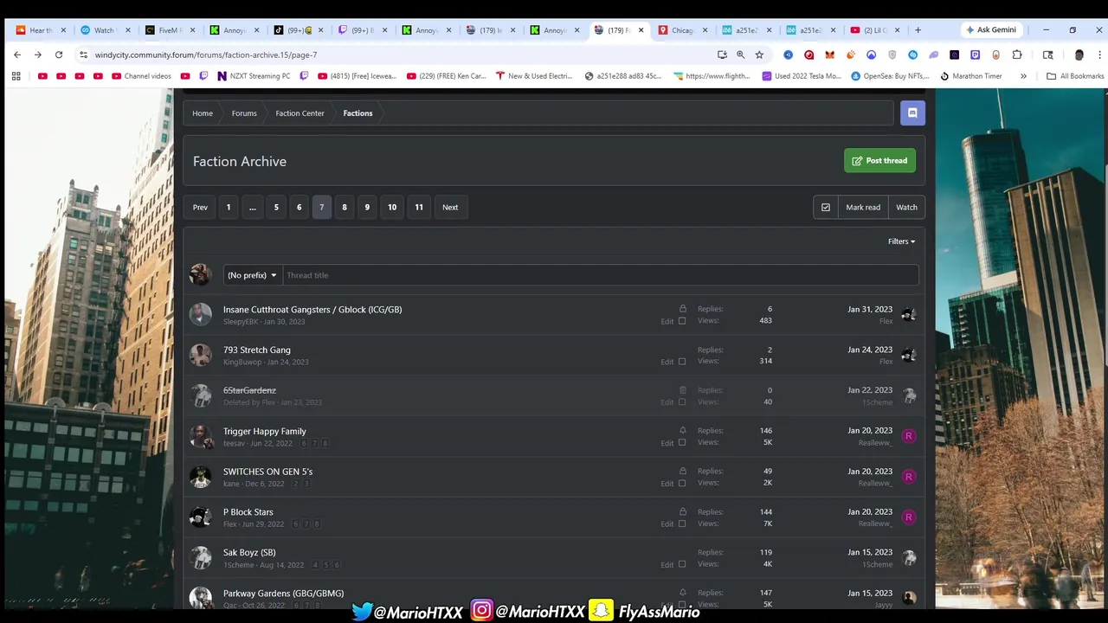The image size is (1108, 623).
Task: Tick the checkbox for SWITCHES ON GEN 5's thread
Action: pyautogui.click(x=682, y=484)
